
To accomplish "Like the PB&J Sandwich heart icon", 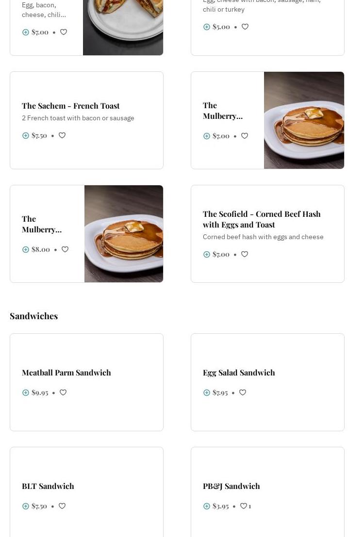I will 244,506.
